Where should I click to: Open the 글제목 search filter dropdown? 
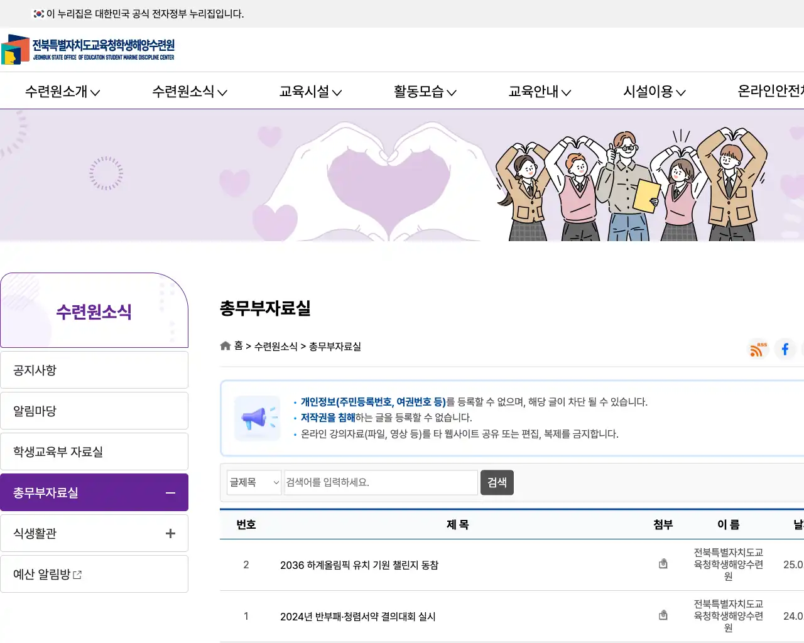click(254, 482)
